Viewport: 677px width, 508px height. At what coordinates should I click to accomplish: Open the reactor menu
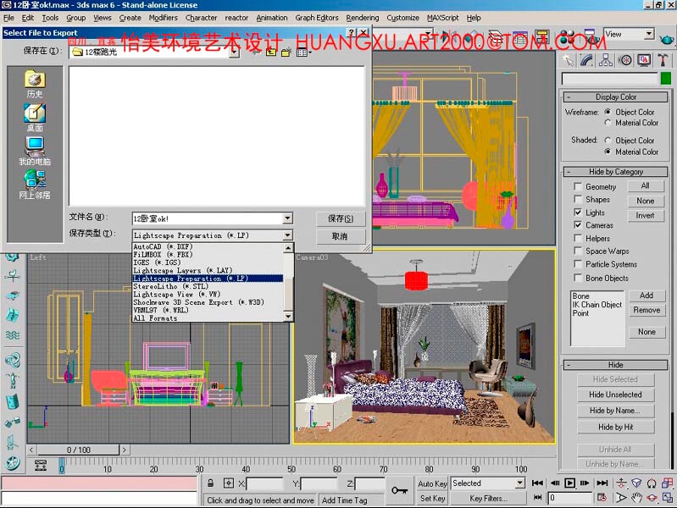[236, 18]
